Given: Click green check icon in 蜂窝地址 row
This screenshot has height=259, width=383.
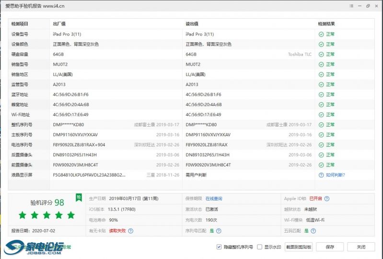Looking at the screenshot, I should click(x=321, y=105).
